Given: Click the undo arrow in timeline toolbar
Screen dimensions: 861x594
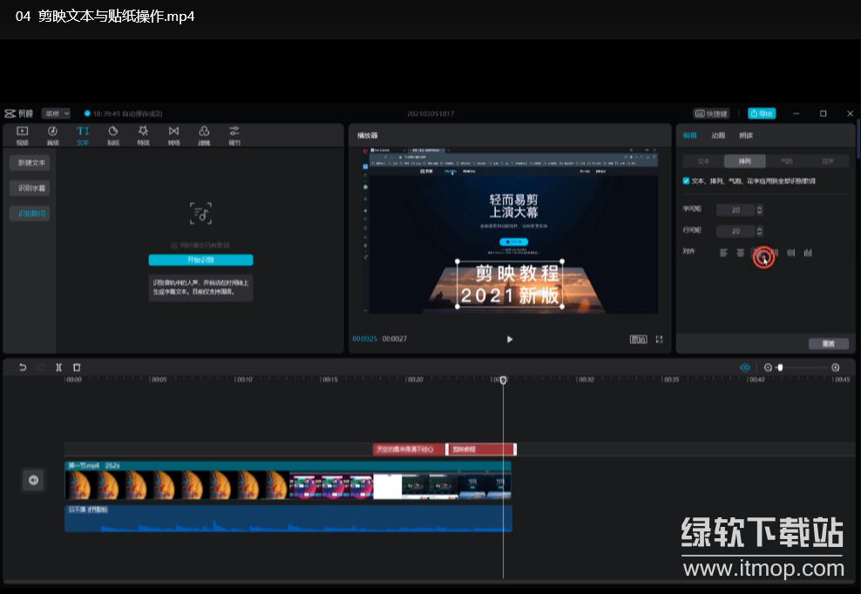Looking at the screenshot, I should pos(23,368).
